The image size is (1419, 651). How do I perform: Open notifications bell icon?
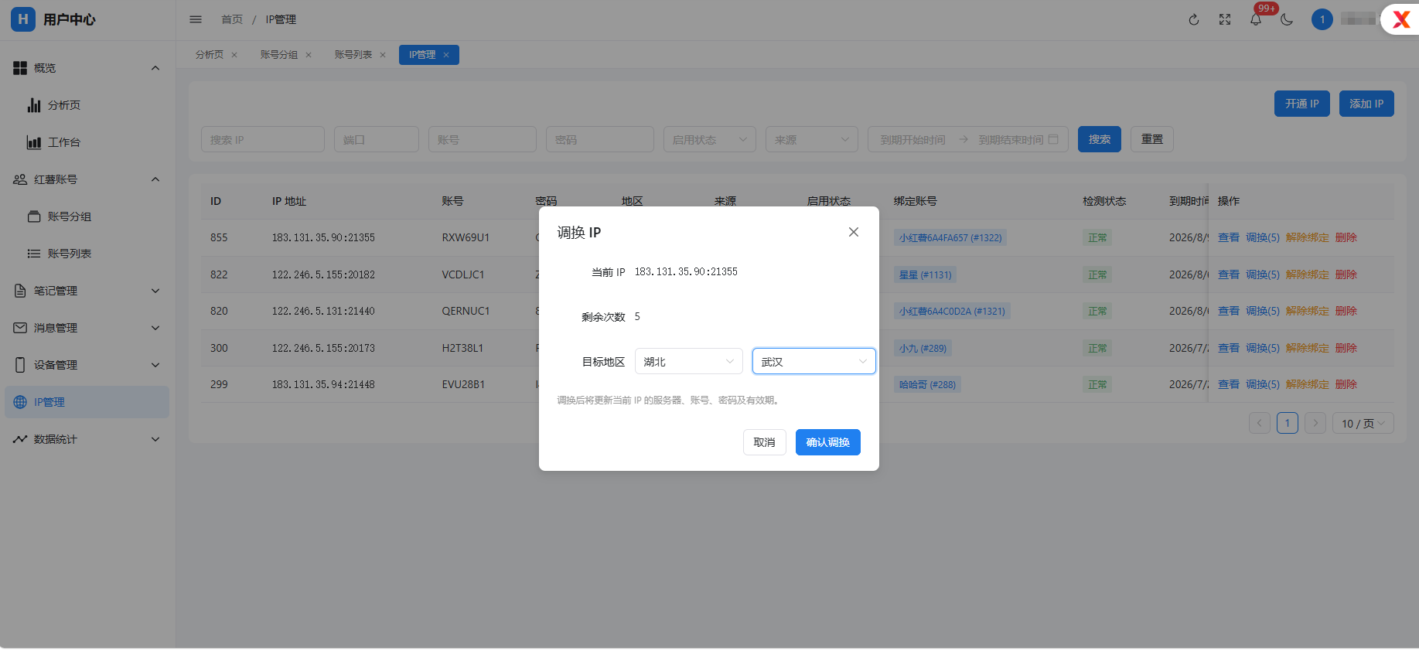(x=1256, y=19)
